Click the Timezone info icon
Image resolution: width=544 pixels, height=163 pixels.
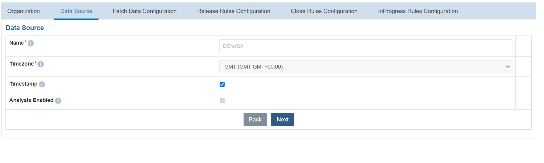point(41,64)
